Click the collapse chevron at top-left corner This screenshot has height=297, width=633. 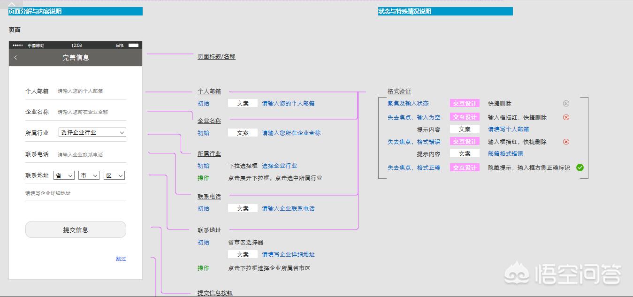coord(12,4)
